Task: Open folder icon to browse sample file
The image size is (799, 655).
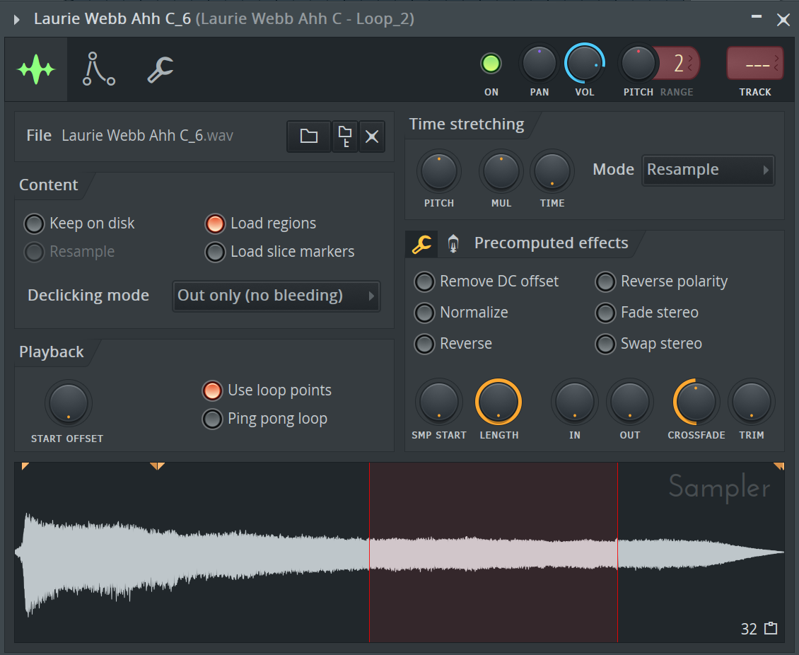Action: click(309, 137)
